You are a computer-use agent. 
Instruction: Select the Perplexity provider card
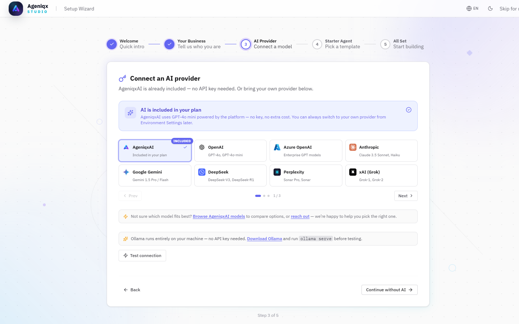[x=306, y=176]
